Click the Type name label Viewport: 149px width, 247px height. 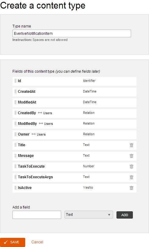(22, 26)
